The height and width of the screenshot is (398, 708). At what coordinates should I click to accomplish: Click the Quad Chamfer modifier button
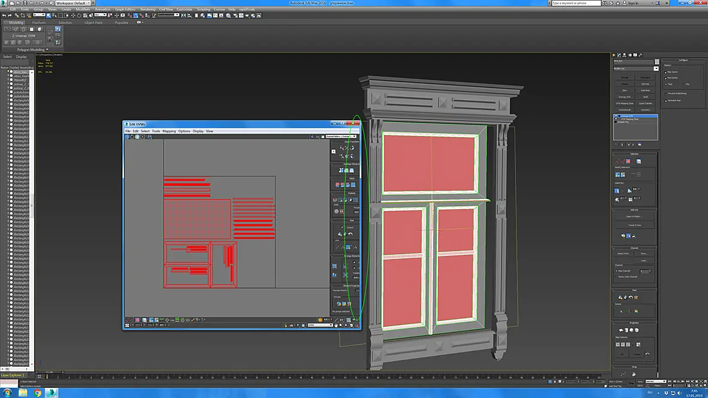[645, 103]
